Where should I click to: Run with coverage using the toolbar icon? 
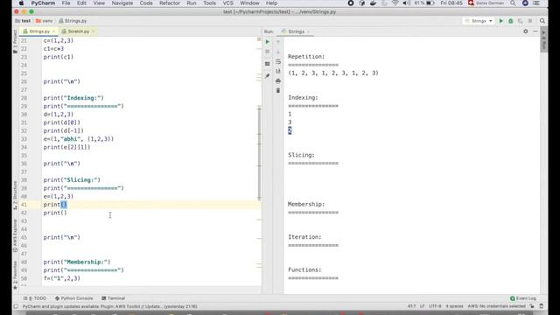click(521, 21)
